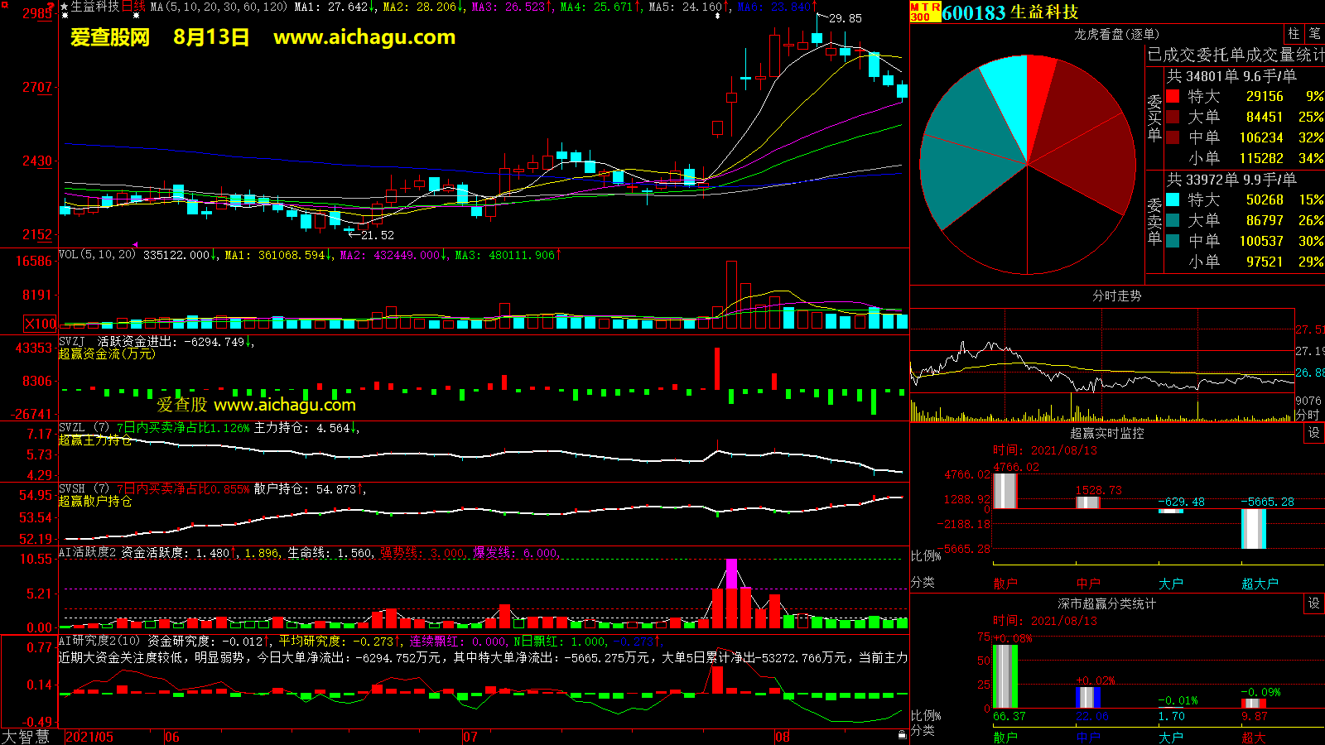Open 设 settings in 深市超赢分类统计 panel
The width and height of the screenshot is (1325, 745).
coord(1314,603)
